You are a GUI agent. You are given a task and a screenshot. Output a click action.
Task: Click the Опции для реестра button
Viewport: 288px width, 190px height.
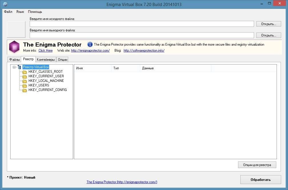pyautogui.click(x=257, y=165)
